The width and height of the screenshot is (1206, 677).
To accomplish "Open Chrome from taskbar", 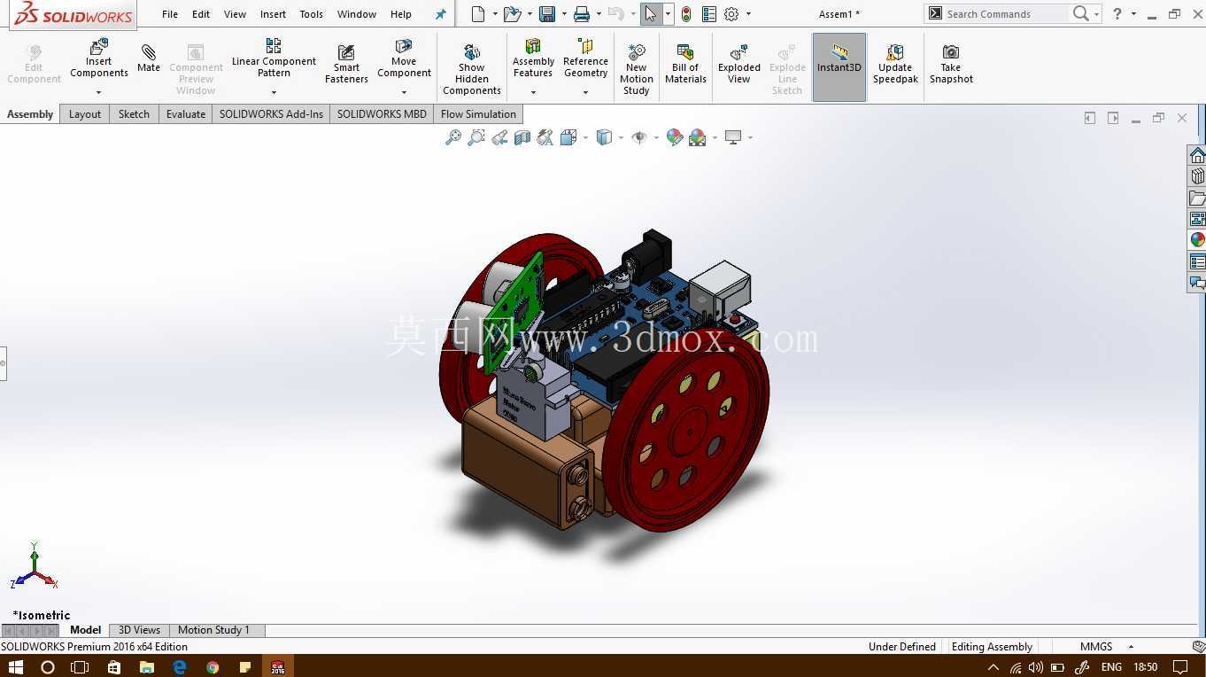I will [x=213, y=666].
